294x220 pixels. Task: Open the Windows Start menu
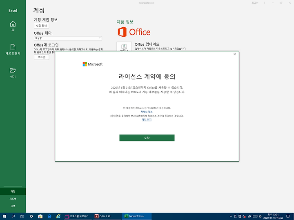[x=4, y=216]
